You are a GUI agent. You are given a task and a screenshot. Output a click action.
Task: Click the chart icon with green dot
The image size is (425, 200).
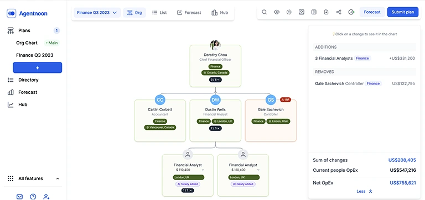click(351, 12)
